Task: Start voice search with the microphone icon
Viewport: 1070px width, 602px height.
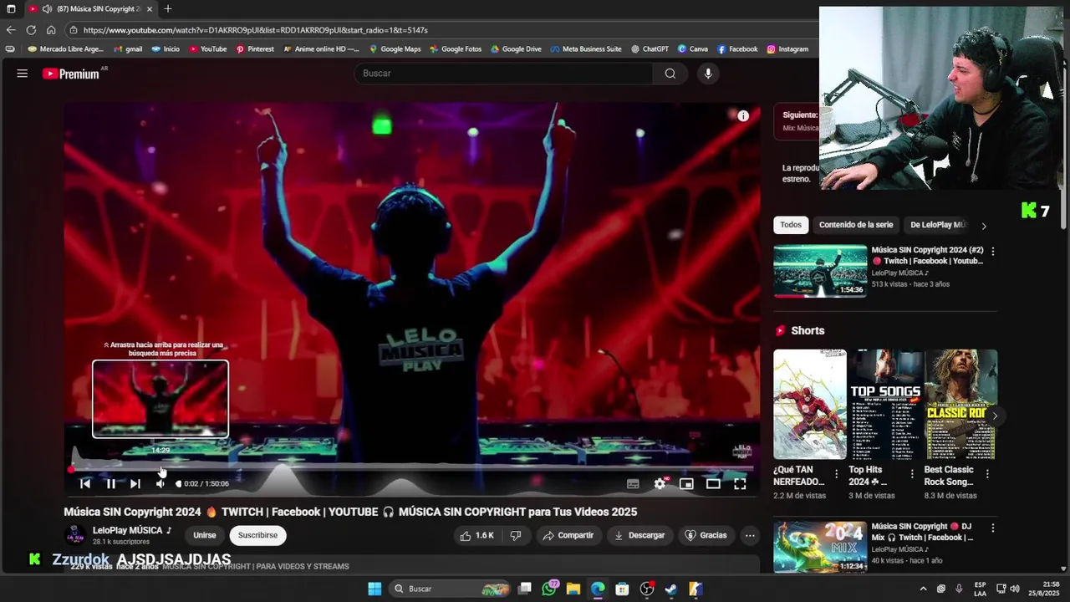Action: pyautogui.click(x=708, y=74)
